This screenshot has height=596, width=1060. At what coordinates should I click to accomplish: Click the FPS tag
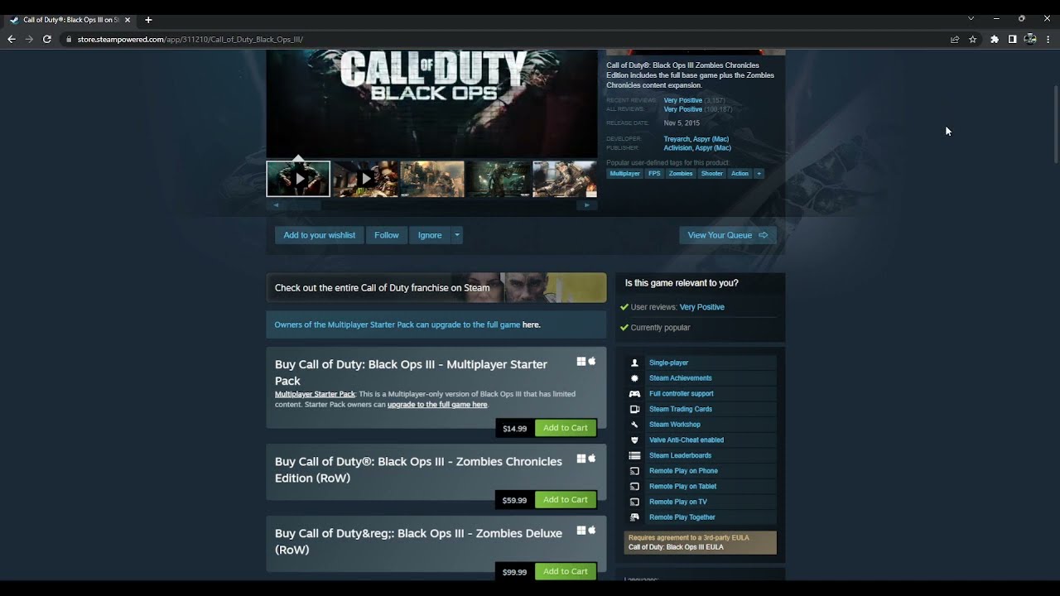pyautogui.click(x=654, y=174)
